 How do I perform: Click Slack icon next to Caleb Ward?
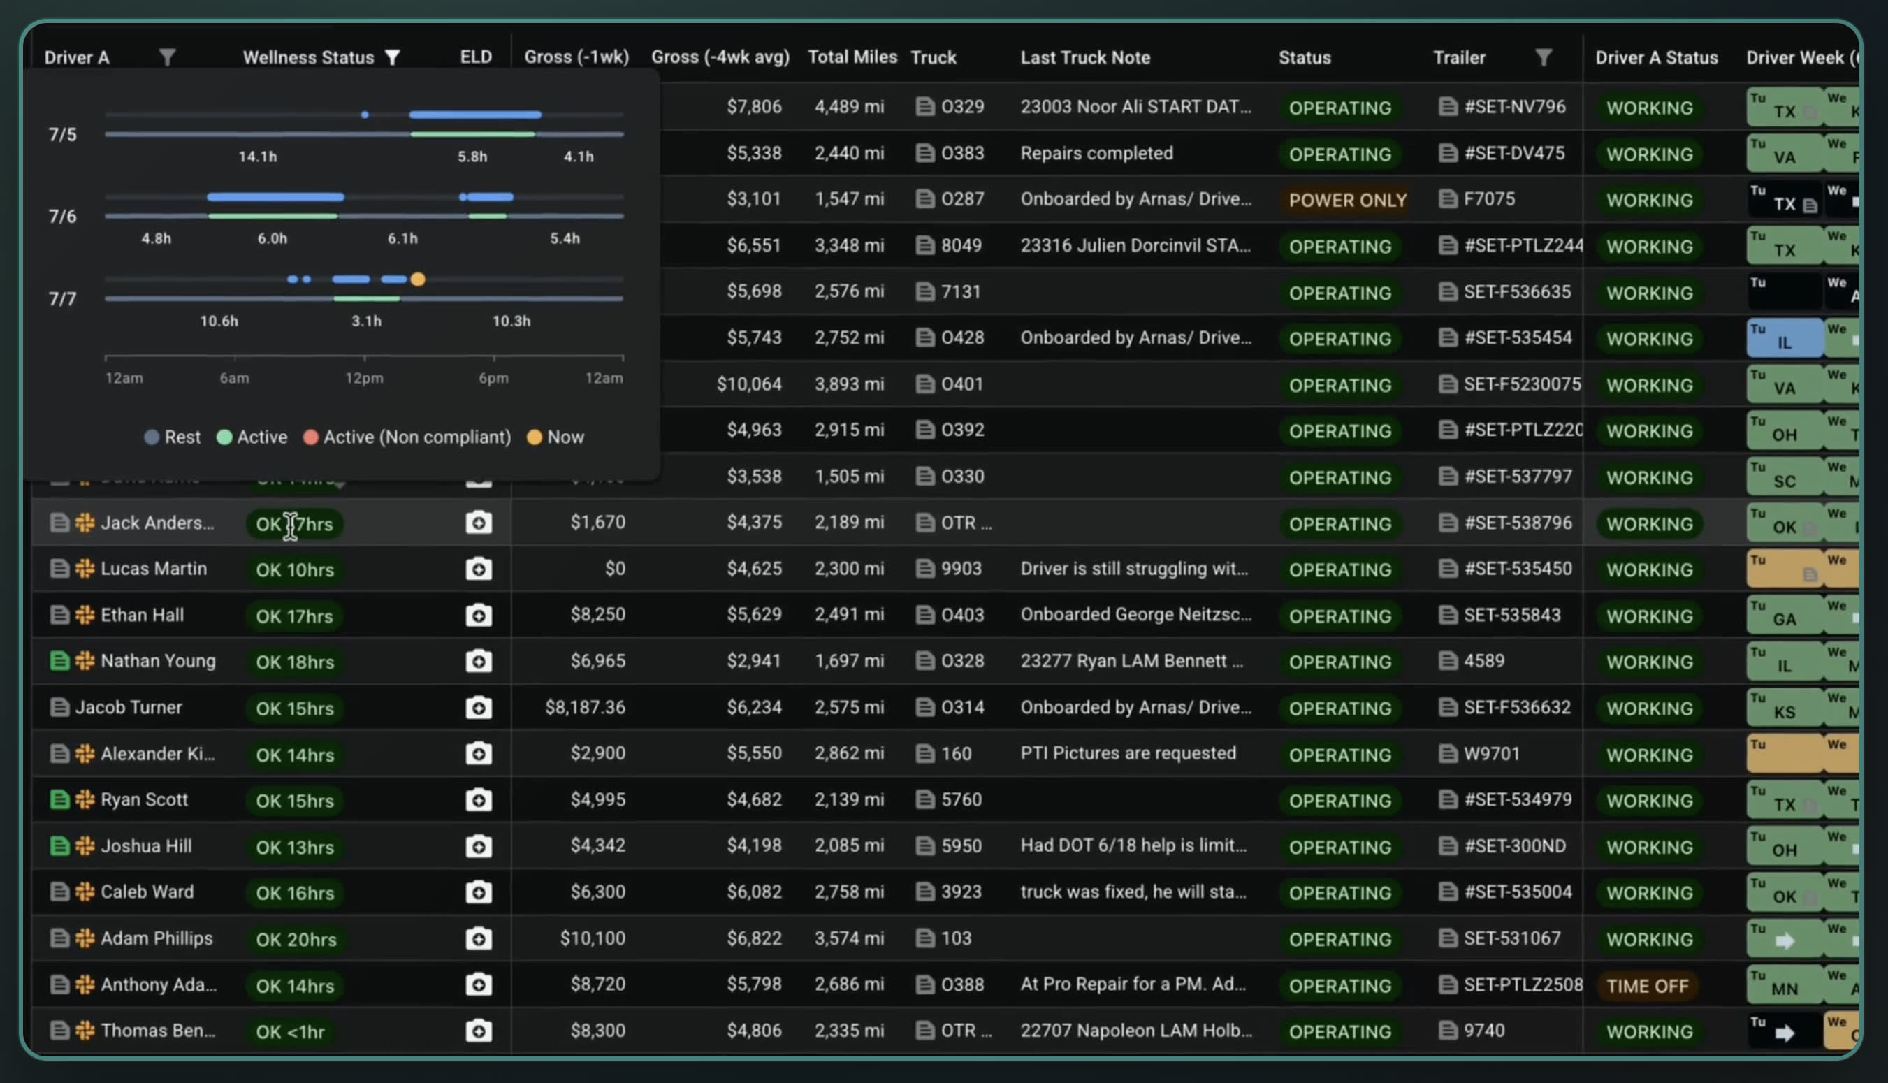85,892
